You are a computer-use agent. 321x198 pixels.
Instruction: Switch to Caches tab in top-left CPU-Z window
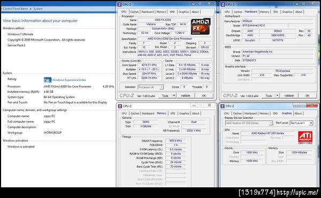134,12
